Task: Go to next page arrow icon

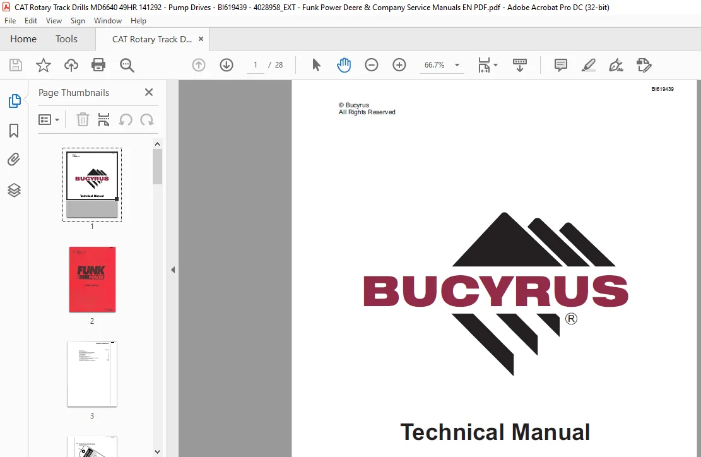Action: pyautogui.click(x=227, y=65)
